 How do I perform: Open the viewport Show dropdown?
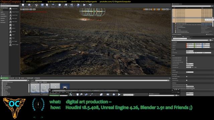(x=34, y=9)
